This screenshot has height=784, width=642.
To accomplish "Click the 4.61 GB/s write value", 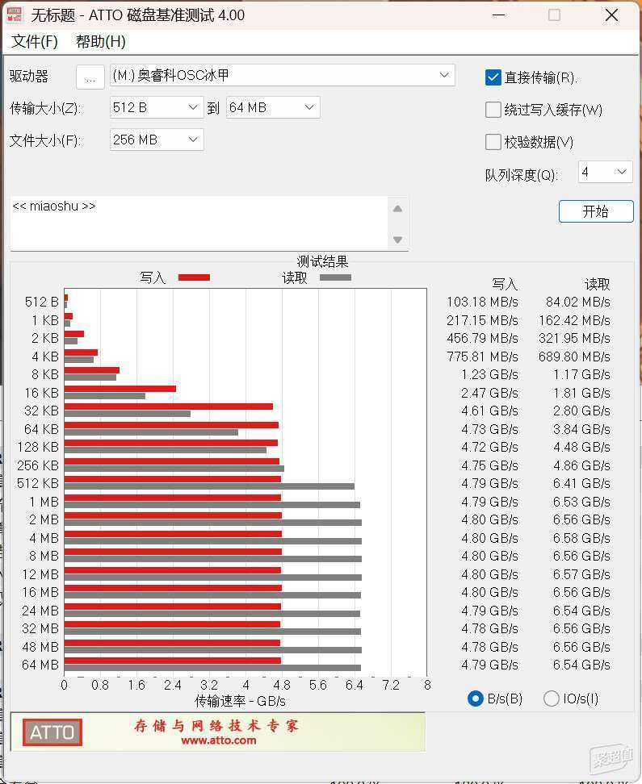I will pos(489,411).
